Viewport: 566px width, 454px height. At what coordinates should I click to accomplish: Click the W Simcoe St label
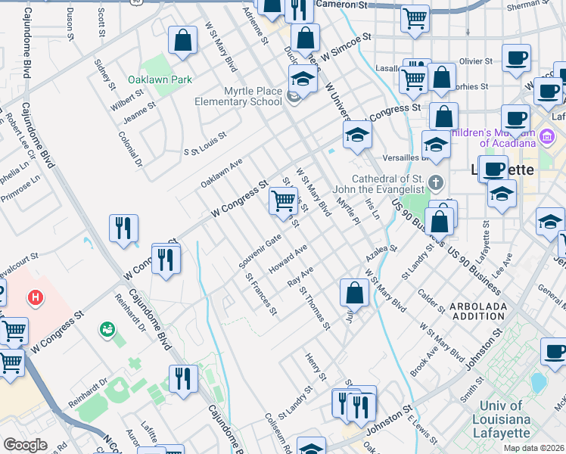[346, 47]
